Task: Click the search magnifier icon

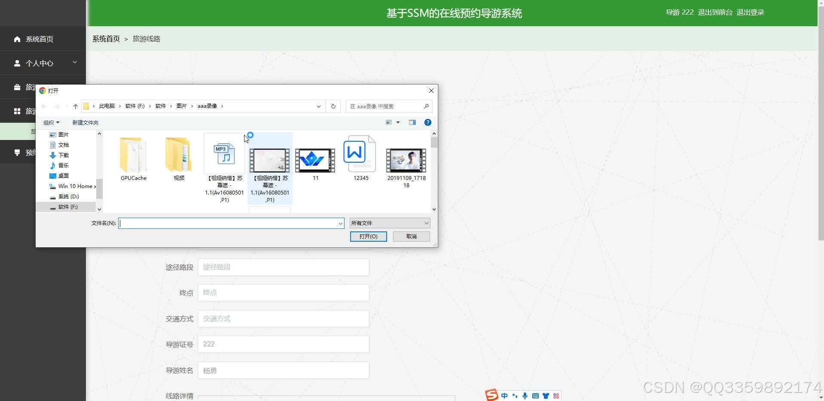Action: click(x=426, y=106)
